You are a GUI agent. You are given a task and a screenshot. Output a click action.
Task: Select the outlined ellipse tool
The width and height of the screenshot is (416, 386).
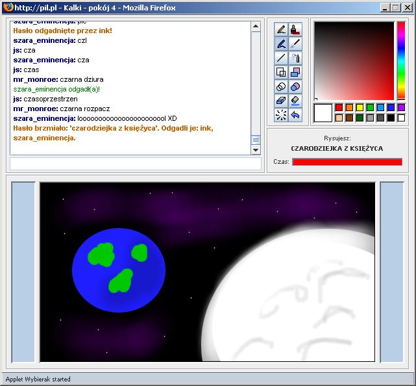click(x=281, y=86)
